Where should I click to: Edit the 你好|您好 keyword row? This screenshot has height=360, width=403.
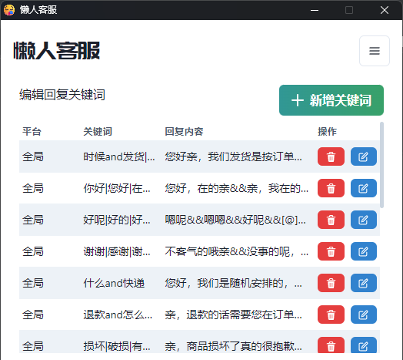pos(364,188)
